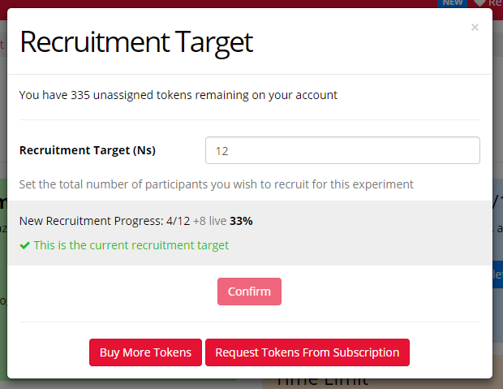Click Buy More Tokens
This screenshot has width=503, height=389.
pos(145,352)
